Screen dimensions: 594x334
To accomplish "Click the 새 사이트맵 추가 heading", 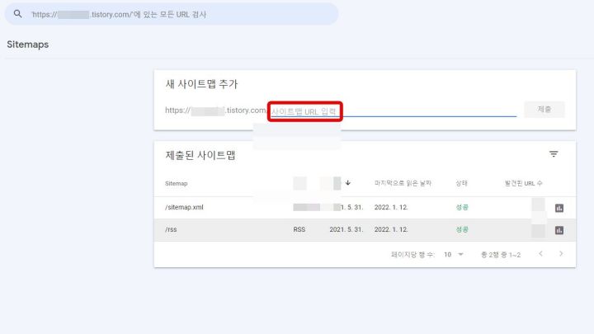I will pyautogui.click(x=201, y=84).
